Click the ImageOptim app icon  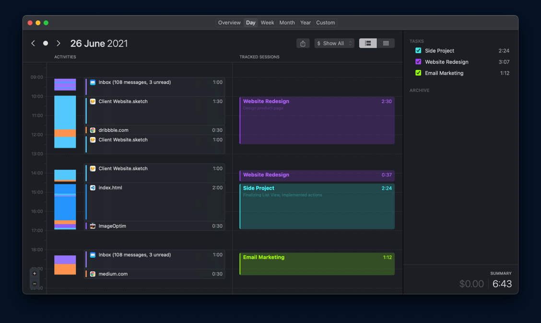(x=93, y=226)
